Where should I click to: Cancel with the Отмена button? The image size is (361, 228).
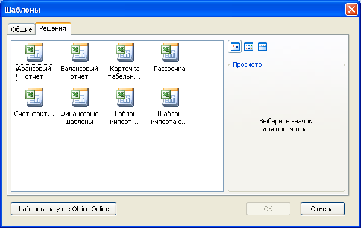pos(322,209)
